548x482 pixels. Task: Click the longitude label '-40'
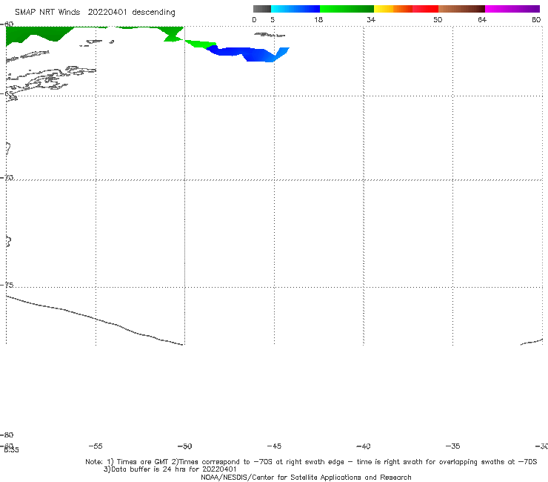[364, 446]
